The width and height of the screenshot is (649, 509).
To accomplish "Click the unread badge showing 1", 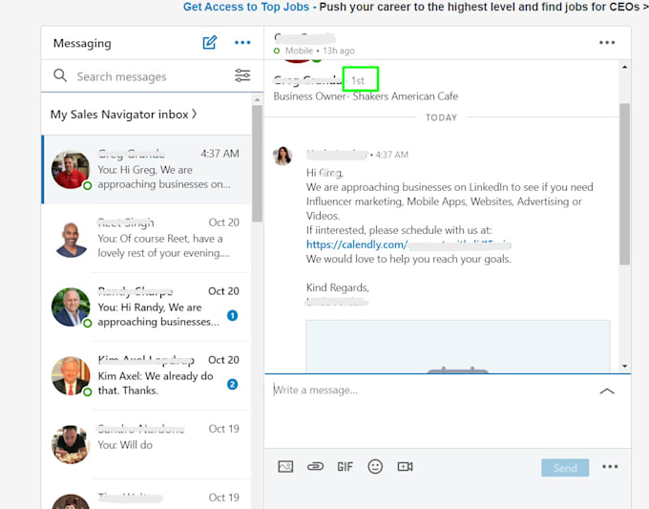I will [x=232, y=315].
